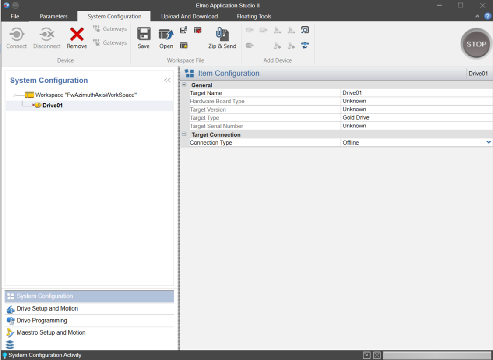This screenshot has width=493, height=360.
Task: Remove the selected device with red X
Action: pyautogui.click(x=77, y=34)
